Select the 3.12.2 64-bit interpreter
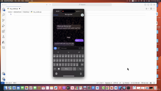Screen dimensions: 161x91 pos(135,83)
